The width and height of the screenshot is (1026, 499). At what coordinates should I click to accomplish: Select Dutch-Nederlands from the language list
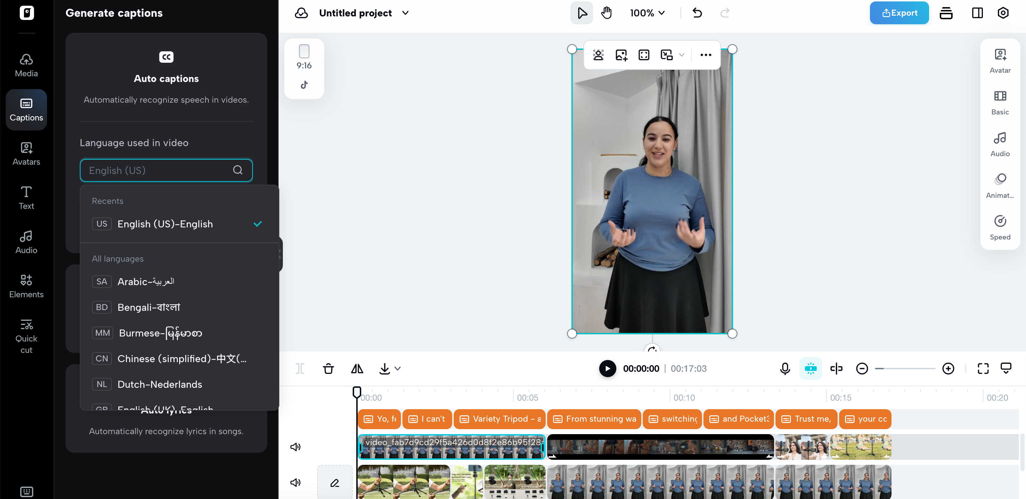(x=160, y=384)
